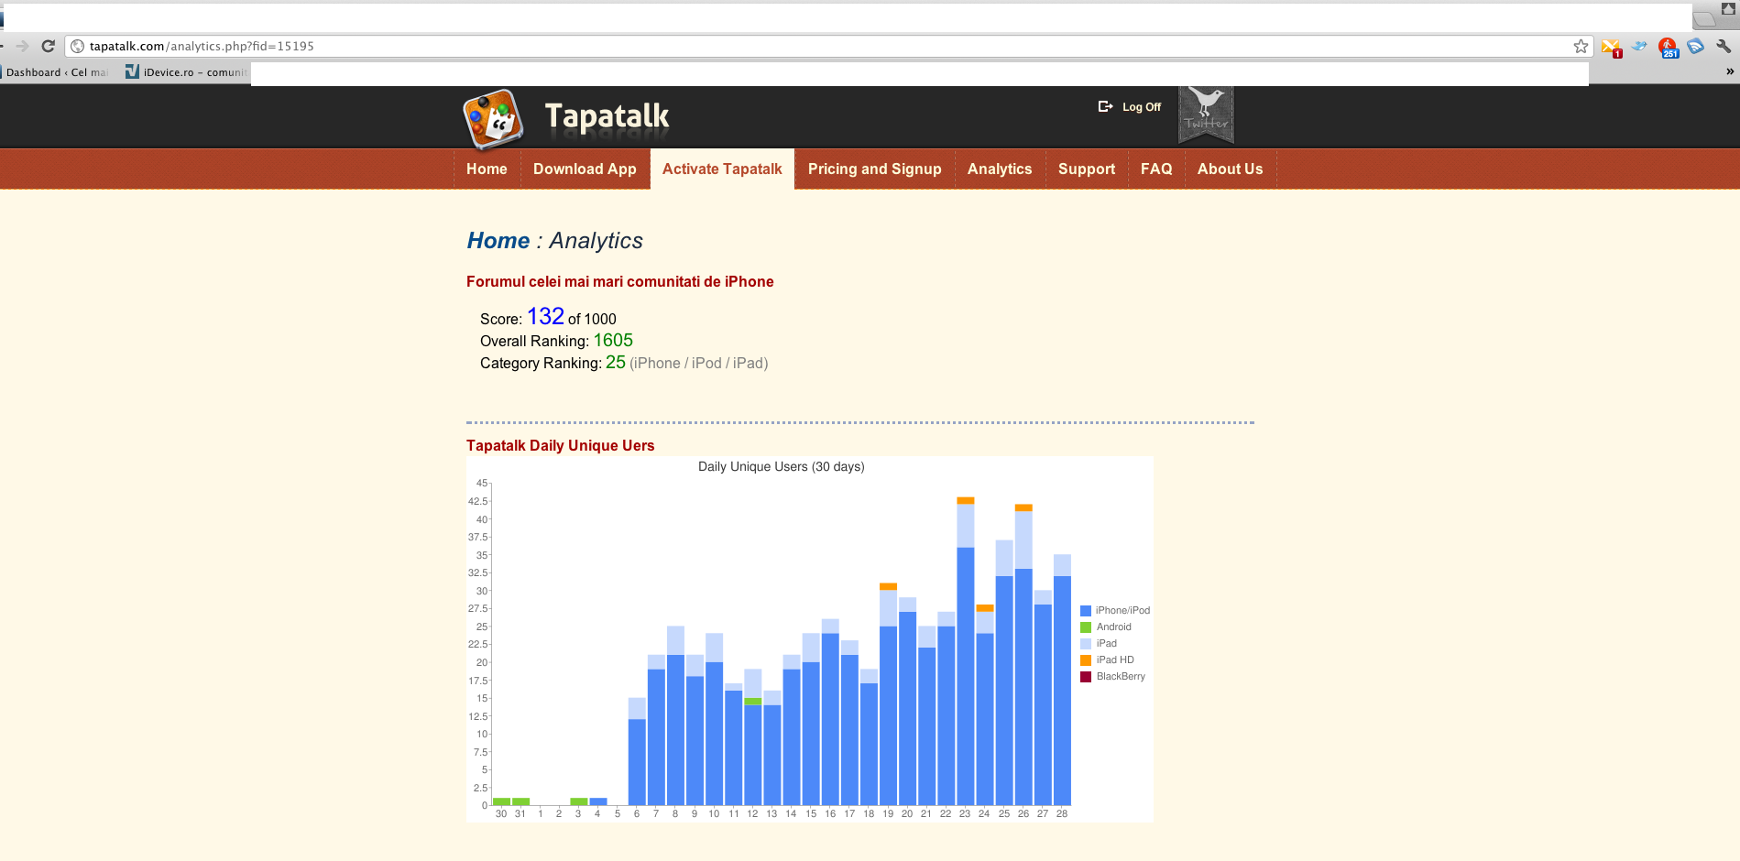Viewport: 1740px width, 861px height.
Task: Open the mail extension with 1 unread
Action: click(x=1610, y=47)
